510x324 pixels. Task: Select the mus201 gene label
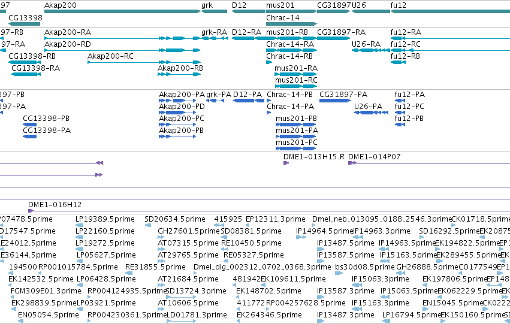(280, 5)
